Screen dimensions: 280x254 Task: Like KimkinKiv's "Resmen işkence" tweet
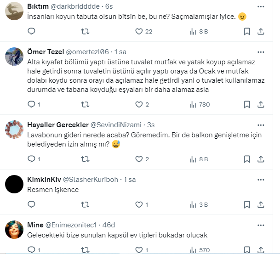(x=139, y=205)
